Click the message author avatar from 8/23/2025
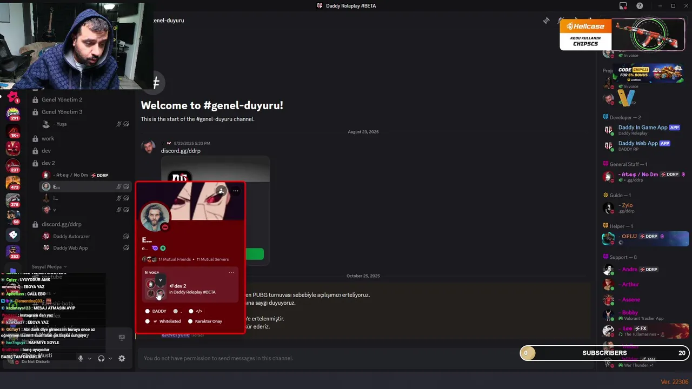This screenshot has width=692, height=389. tap(148, 147)
